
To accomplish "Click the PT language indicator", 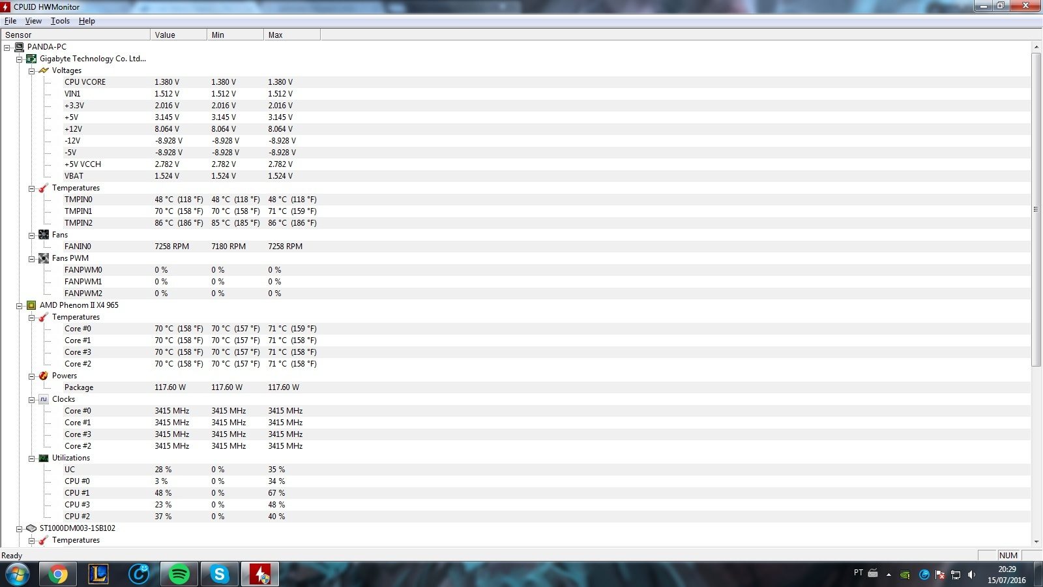I will click(x=858, y=573).
